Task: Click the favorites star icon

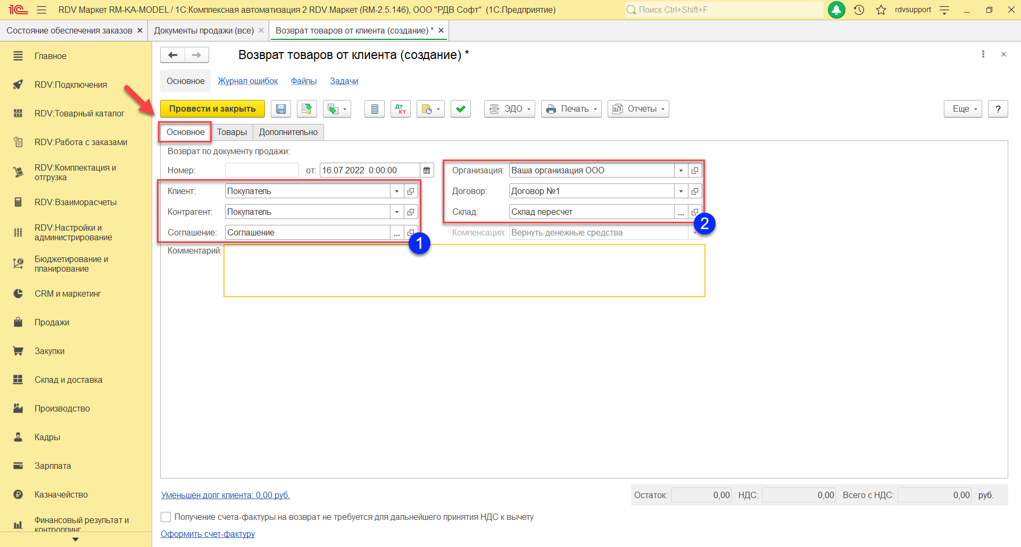Action: [881, 10]
